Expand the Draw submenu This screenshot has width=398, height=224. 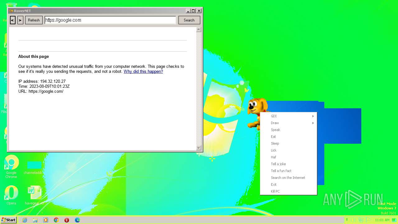click(289, 123)
